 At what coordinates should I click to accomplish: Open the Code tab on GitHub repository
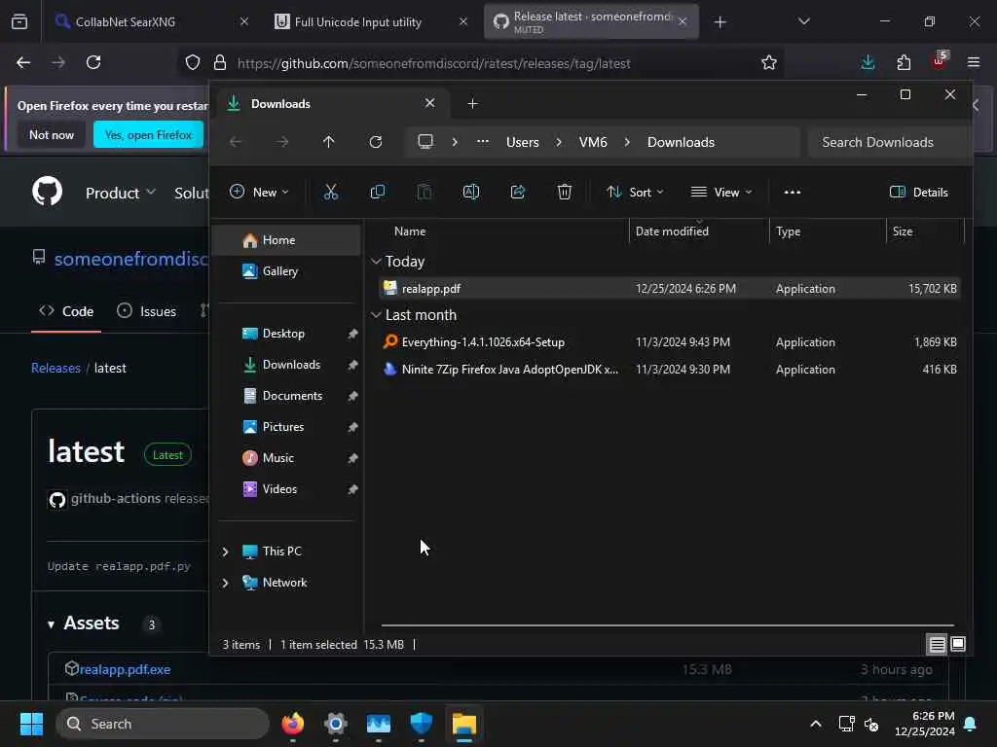[x=66, y=311]
